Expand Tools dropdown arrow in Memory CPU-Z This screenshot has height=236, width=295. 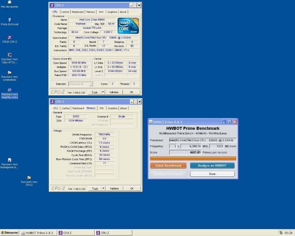[x=103, y=188]
